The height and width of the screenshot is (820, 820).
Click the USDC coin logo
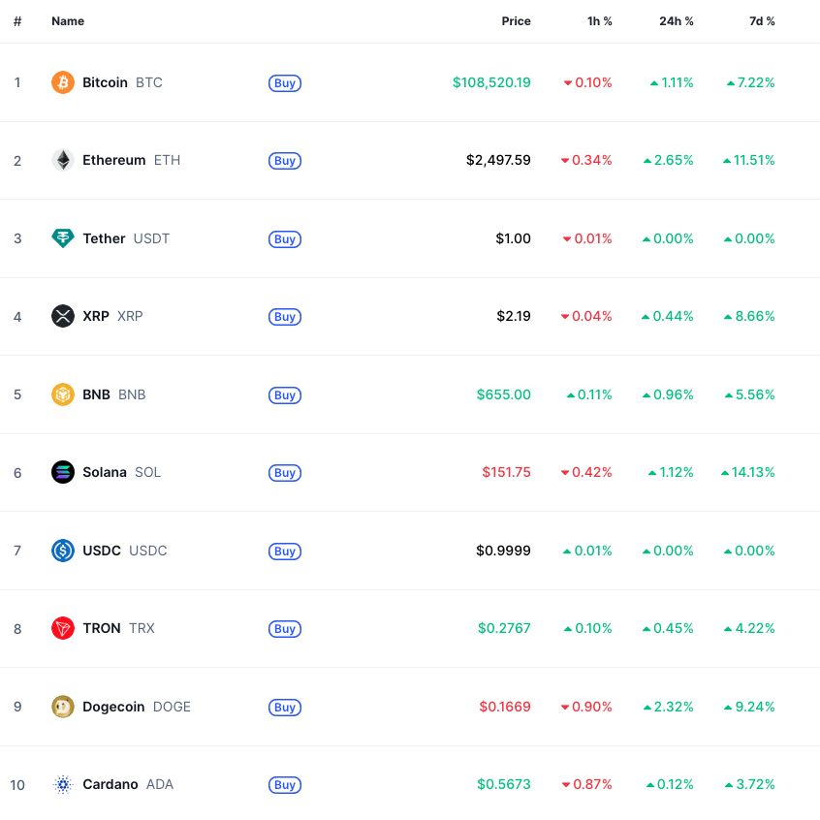coord(63,551)
